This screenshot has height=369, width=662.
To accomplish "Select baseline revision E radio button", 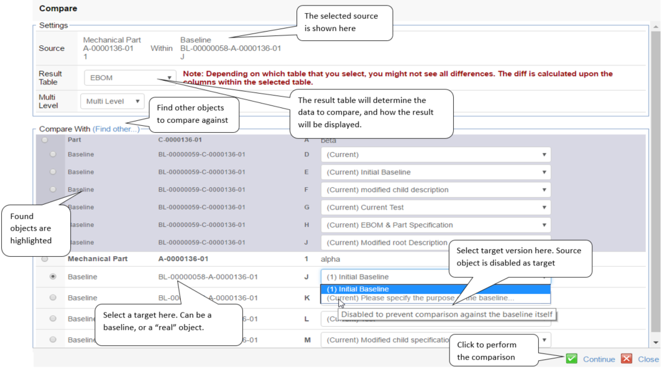I will (x=53, y=172).
